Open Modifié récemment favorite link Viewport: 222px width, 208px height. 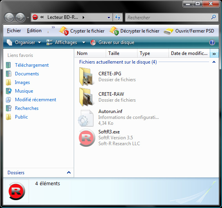click(x=36, y=100)
